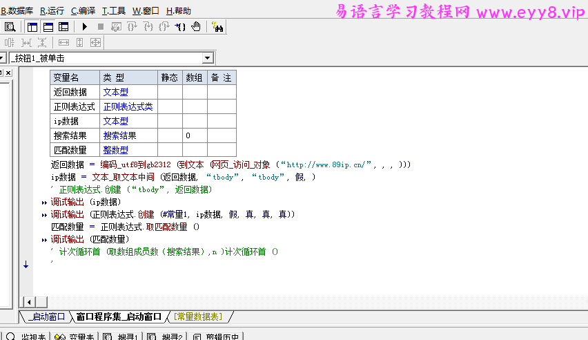This screenshot has height=340, width=588.
Task: Click the 类 型 column header
Action: [128, 77]
